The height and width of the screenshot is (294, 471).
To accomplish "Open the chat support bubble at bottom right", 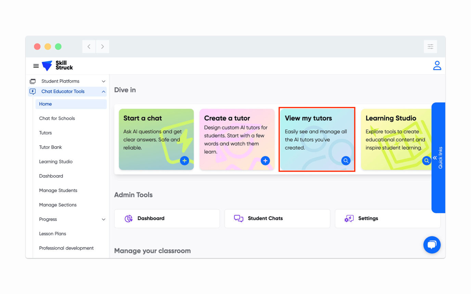I will coord(432,245).
